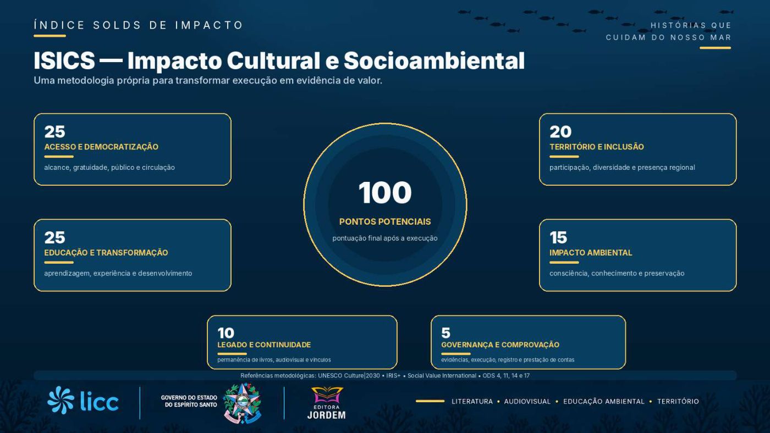Click the 100 Pontos Potenciais circle
This screenshot has width=770, height=433.
[385, 204]
